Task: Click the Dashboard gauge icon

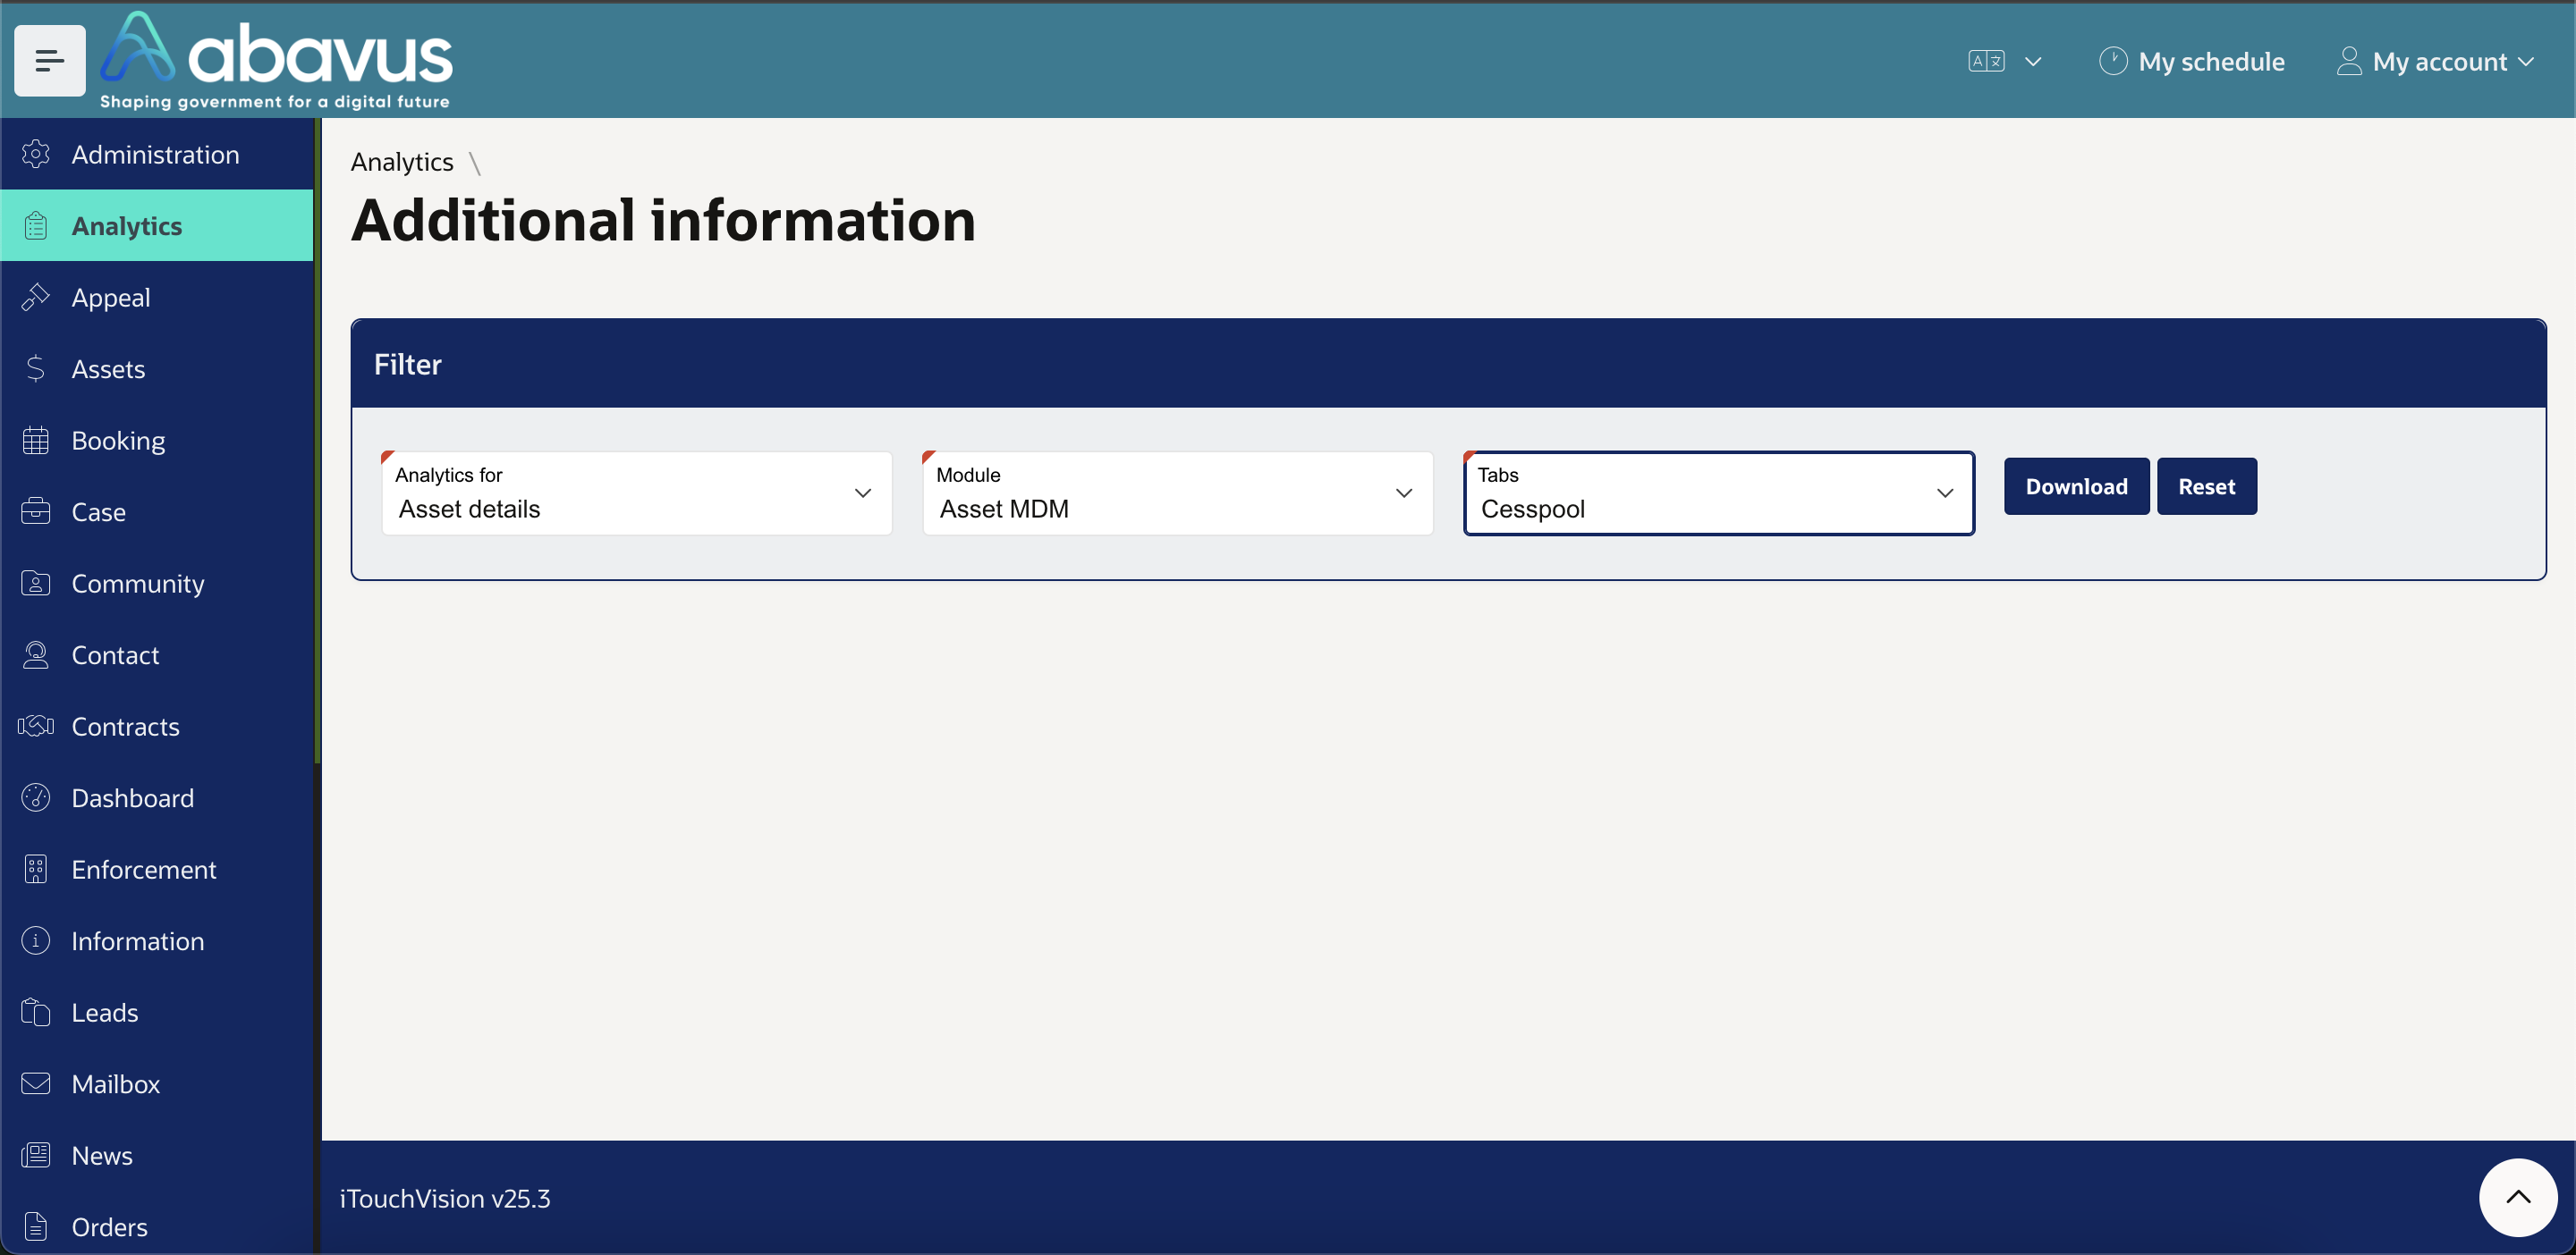Action: (x=36, y=797)
